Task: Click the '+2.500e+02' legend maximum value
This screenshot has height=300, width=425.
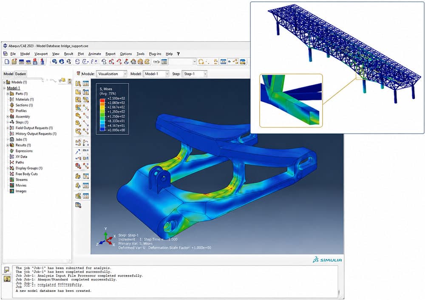Action: click(116, 99)
